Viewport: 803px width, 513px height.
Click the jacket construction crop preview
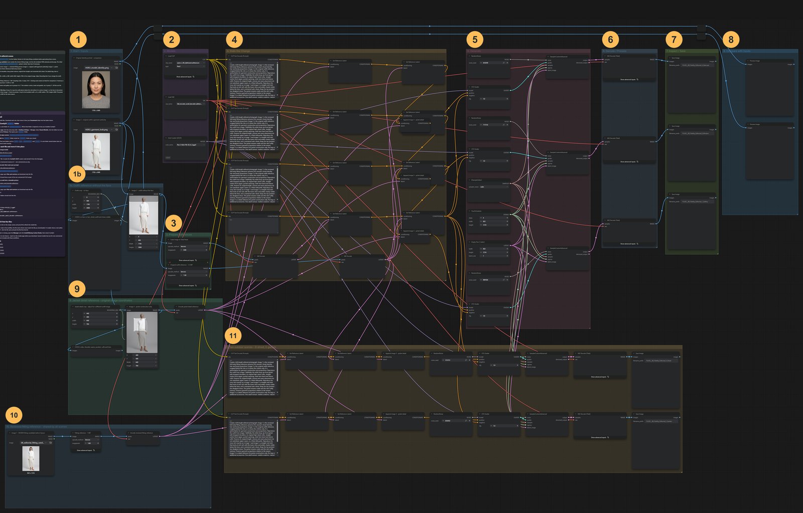[142, 332]
